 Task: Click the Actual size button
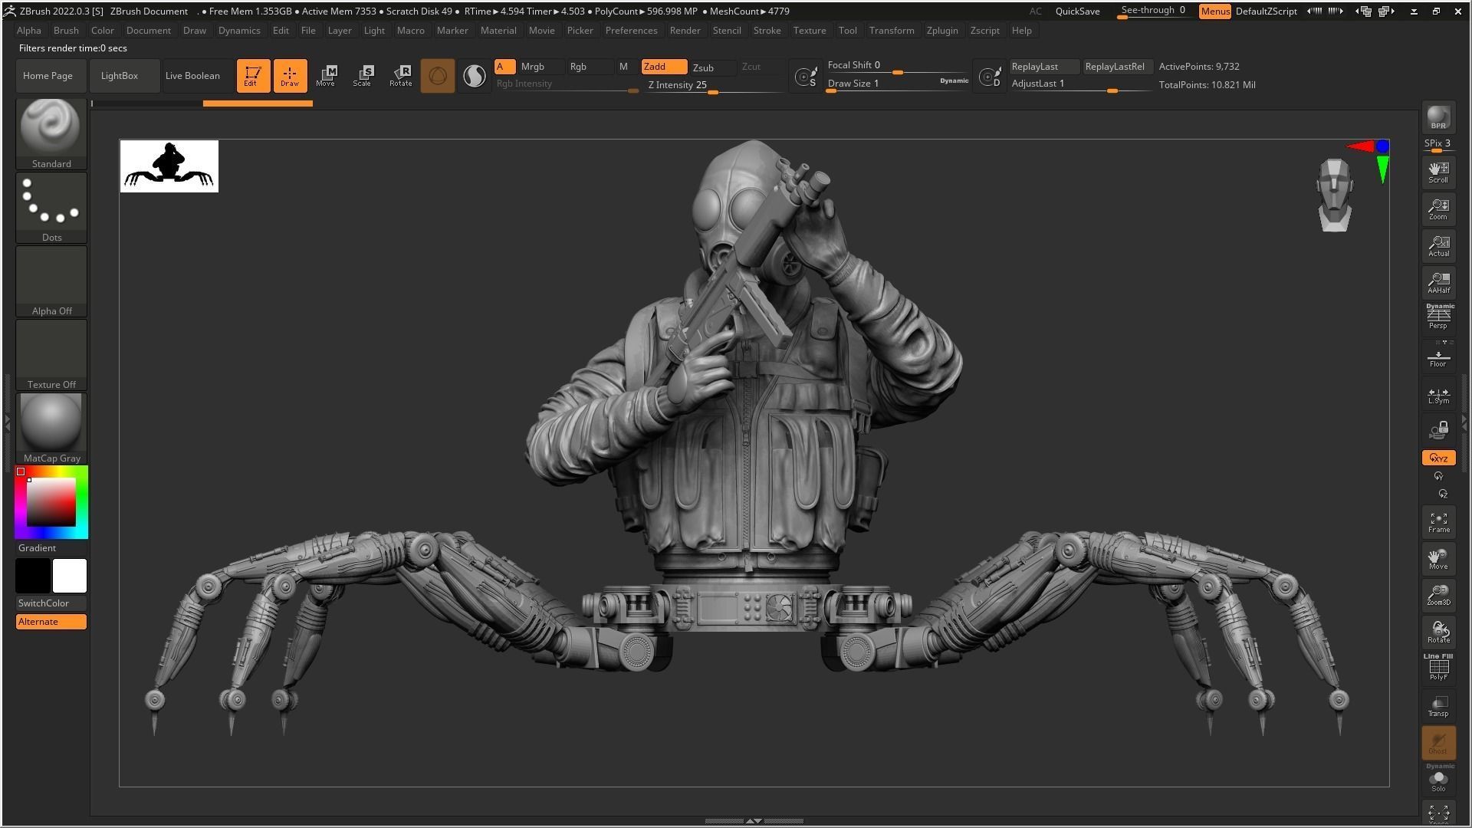[x=1438, y=245]
